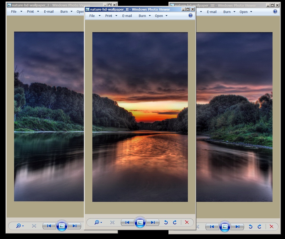The image size is (285, 239).
Task: Play slide show in wallpaper_I window
Action: (62, 226)
